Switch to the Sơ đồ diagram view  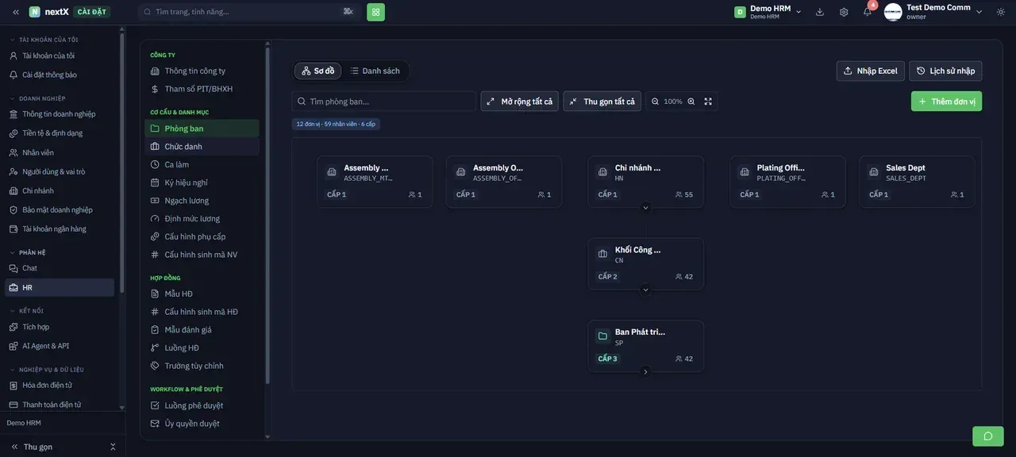click(317, 71)
